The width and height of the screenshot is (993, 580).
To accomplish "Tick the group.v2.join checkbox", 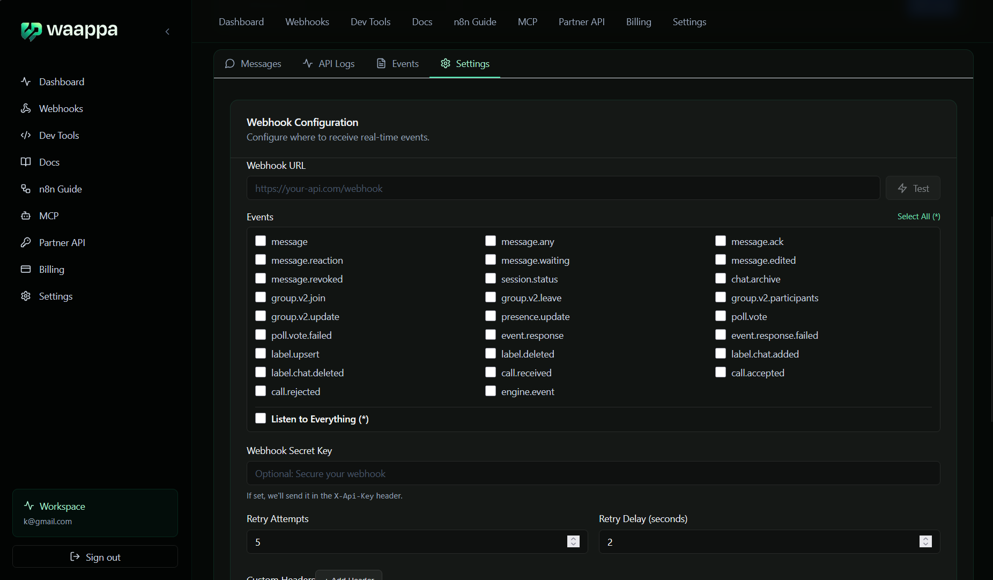I will (261, 297).
